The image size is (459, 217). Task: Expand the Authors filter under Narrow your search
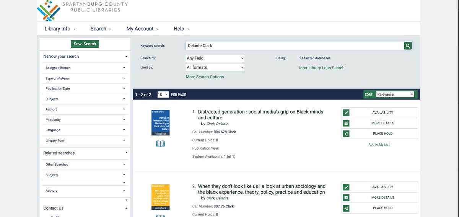85,109
